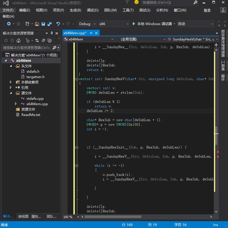Toggle Pending Changes Filter in Solution Explorer
This screenshot has height=228, width=228.
click(27, 40)
